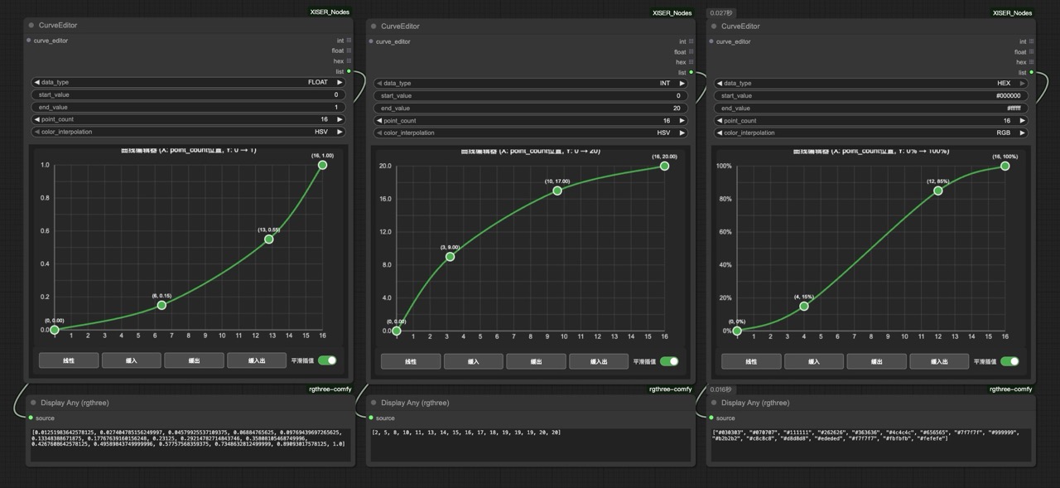
Task: Click the float output port on the FLOAT CurveEditor
Action: pos(349,51)
